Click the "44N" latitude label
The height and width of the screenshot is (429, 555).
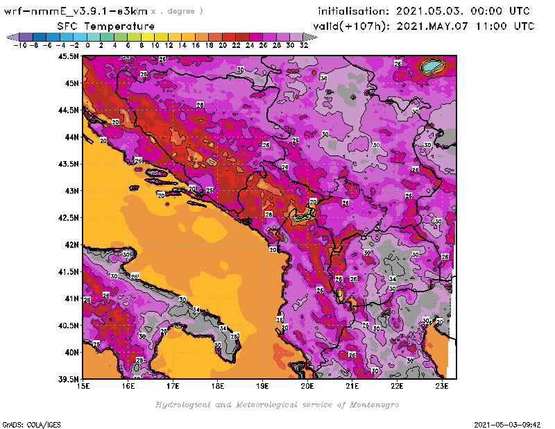click(71, 137)
